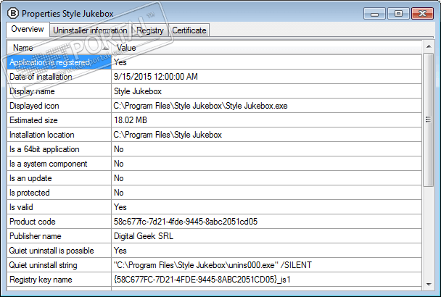Close the Properties Style Jukebox window

tap(422, 14)
